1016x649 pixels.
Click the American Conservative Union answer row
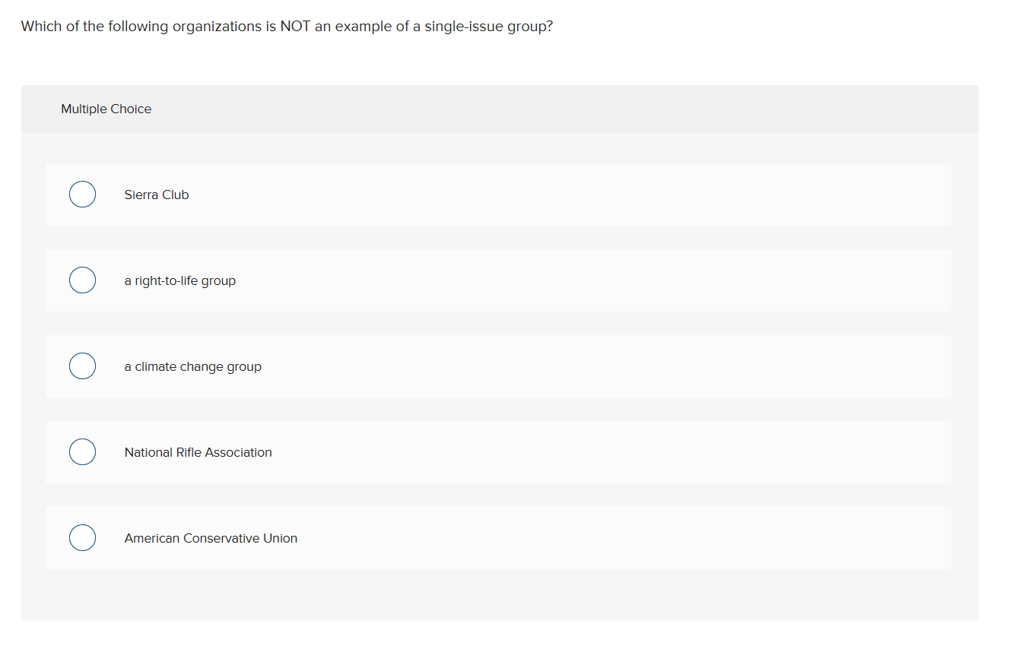tap(498, 537)
